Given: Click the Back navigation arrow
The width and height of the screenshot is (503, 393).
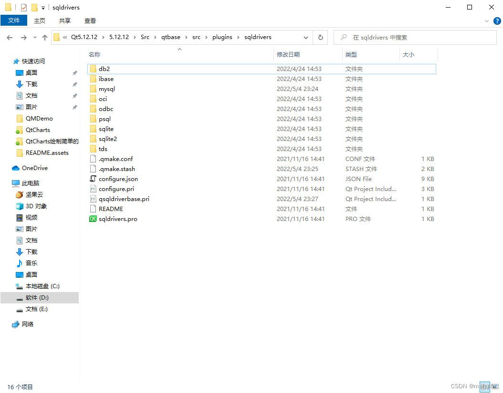Looking at the screenshot, I should [10, 38].
